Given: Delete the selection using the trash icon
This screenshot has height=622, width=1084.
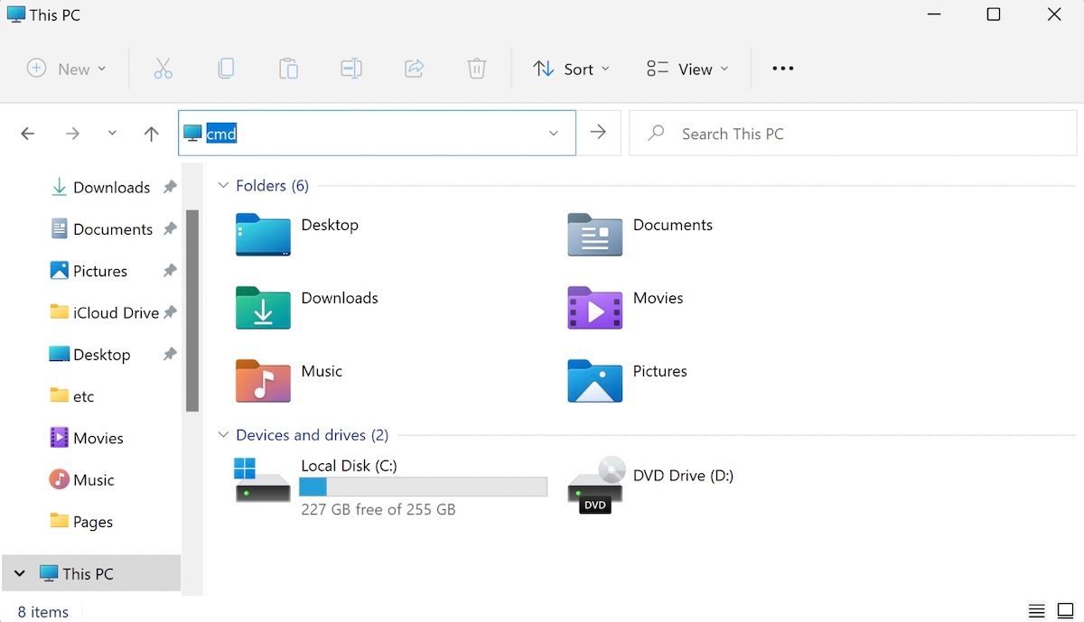Looking at the screenshot, I should 476,68.
